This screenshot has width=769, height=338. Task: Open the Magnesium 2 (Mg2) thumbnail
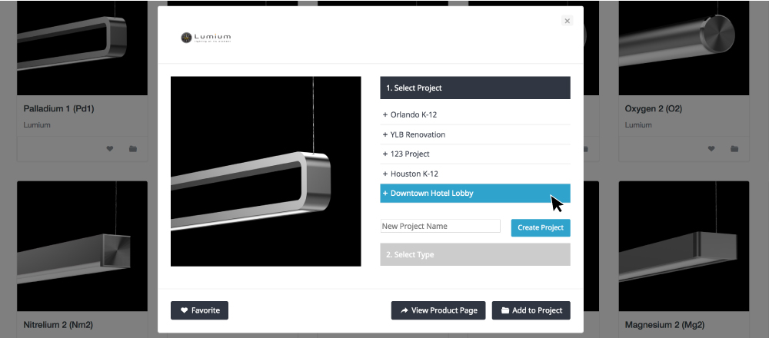point(684,246)
